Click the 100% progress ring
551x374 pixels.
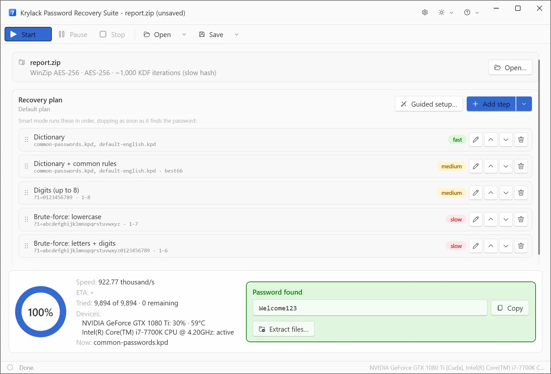pos(41,312)
